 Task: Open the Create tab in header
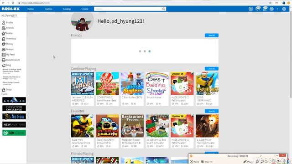(85, 9)
